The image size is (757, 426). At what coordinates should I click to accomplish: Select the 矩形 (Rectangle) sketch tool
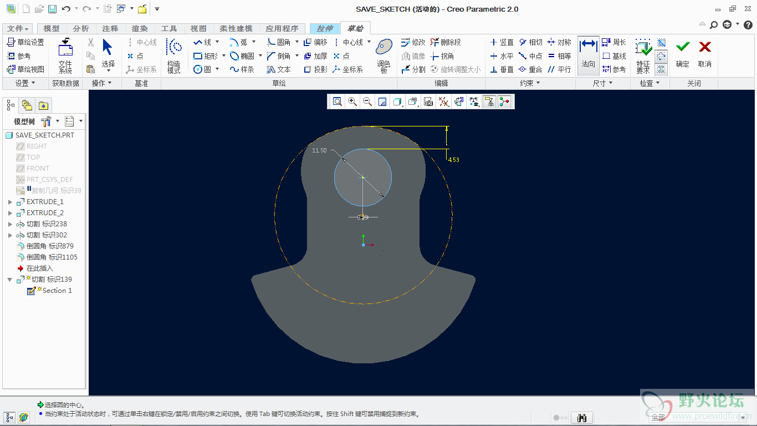(x=205, y=56)
